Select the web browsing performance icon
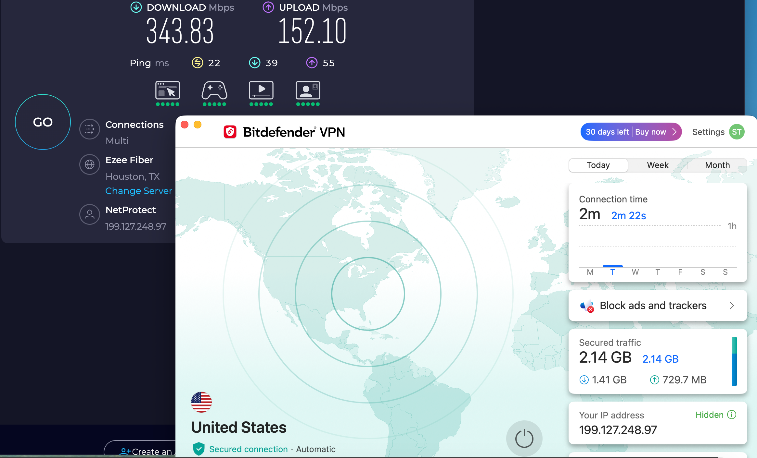 pos(168,91)
